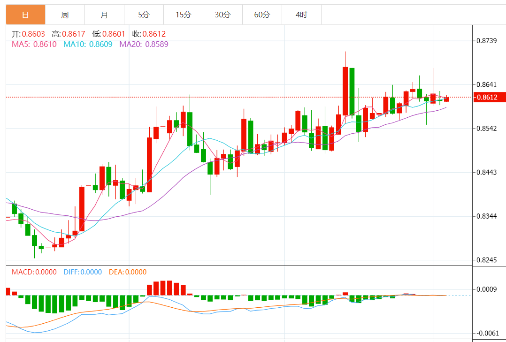
Task: Click the 0.0009 MACD axis label
Action: [487, 289]
